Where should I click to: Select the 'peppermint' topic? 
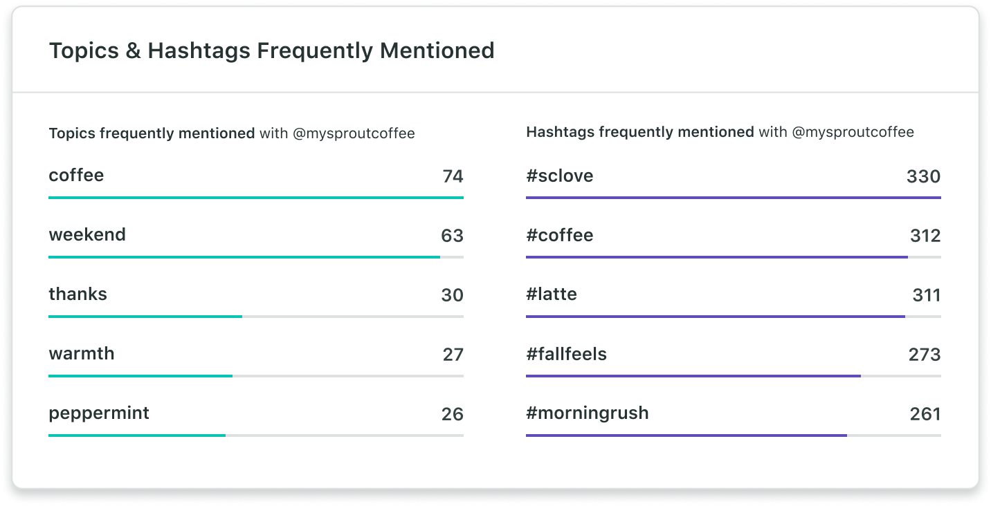coord(99,413)
